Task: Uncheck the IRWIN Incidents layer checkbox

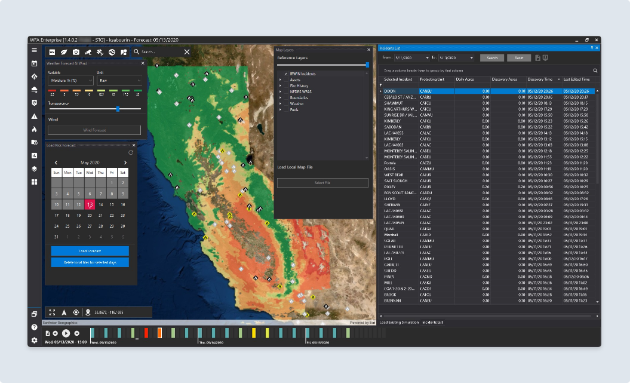Action: pyautogui.click(x=286, y=73)
